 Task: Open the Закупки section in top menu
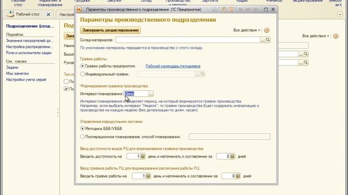point(114,1)
